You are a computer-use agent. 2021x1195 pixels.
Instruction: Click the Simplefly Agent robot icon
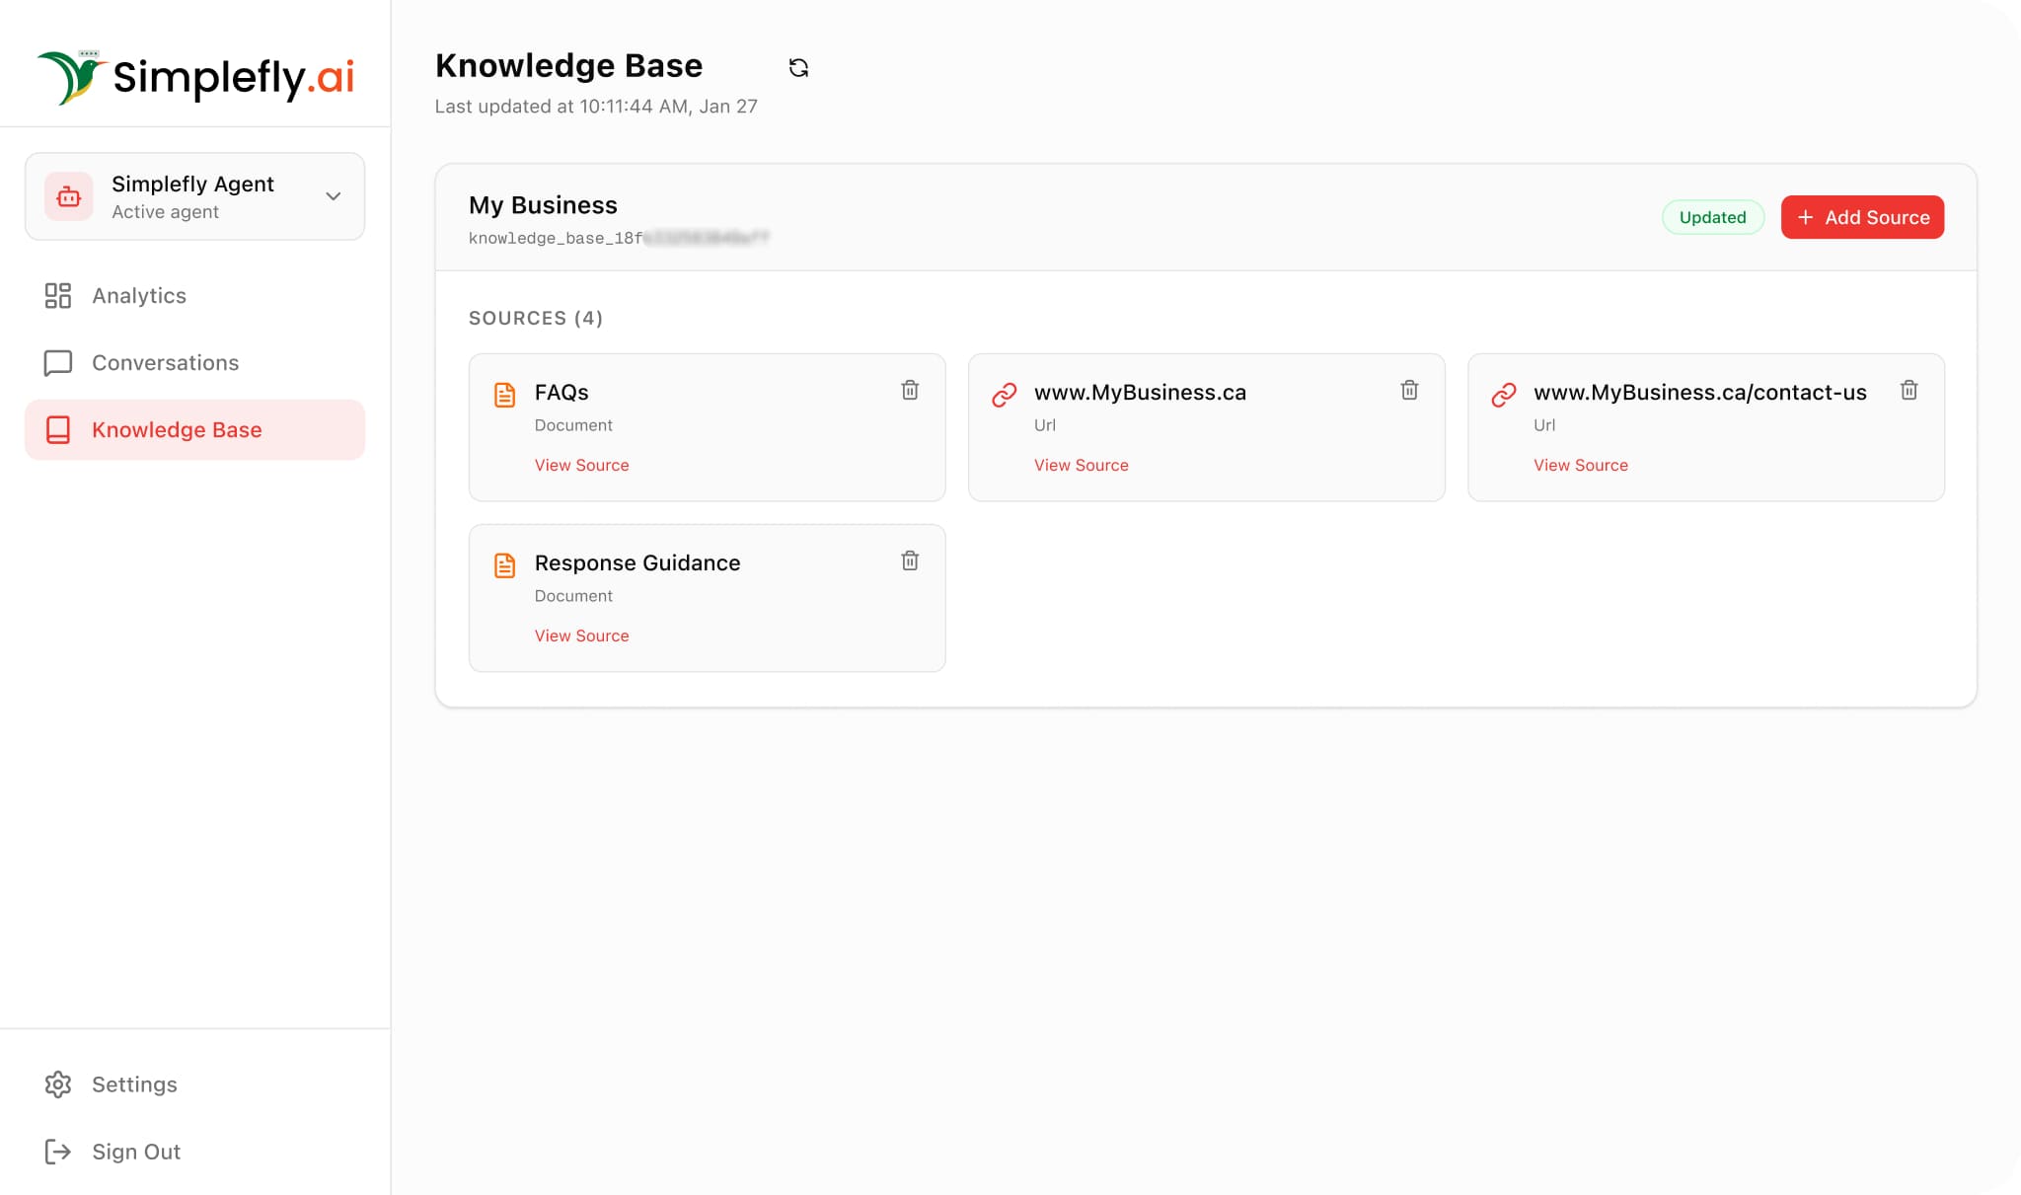pos(69,196)
